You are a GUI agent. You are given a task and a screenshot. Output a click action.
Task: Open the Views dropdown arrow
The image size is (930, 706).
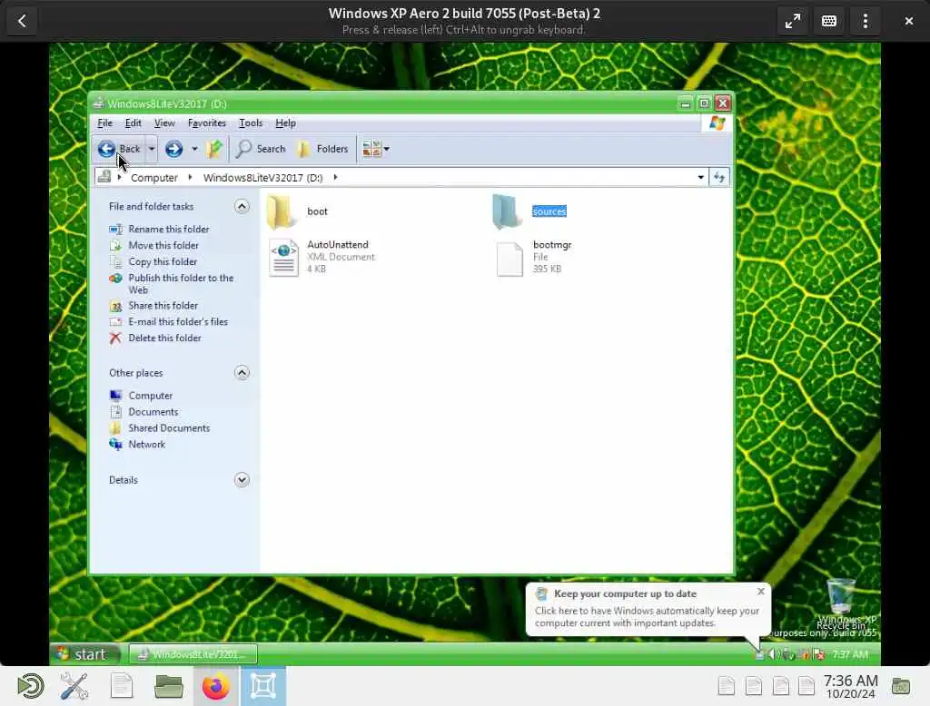coord(387,149)
